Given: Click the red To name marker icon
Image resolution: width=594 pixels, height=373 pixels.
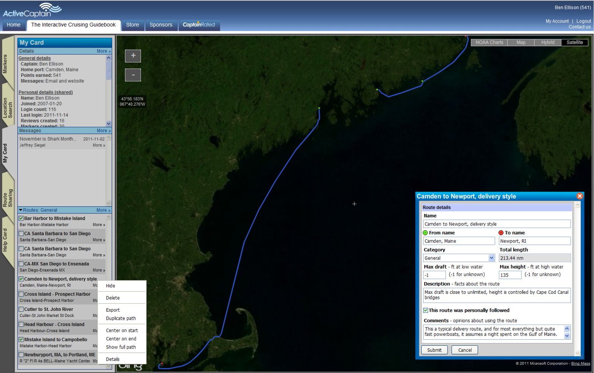Looking at the screenshot, I should coord(501,233).
